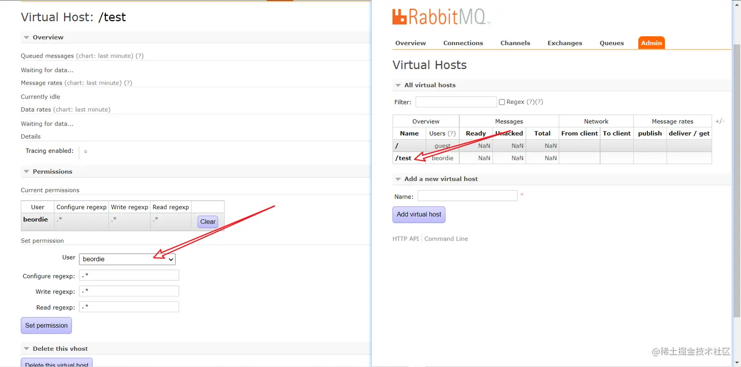The width and height of the screenshot is (741, 367).
Task: Open the User dropdown showing beordie
Action: (127, 259)
